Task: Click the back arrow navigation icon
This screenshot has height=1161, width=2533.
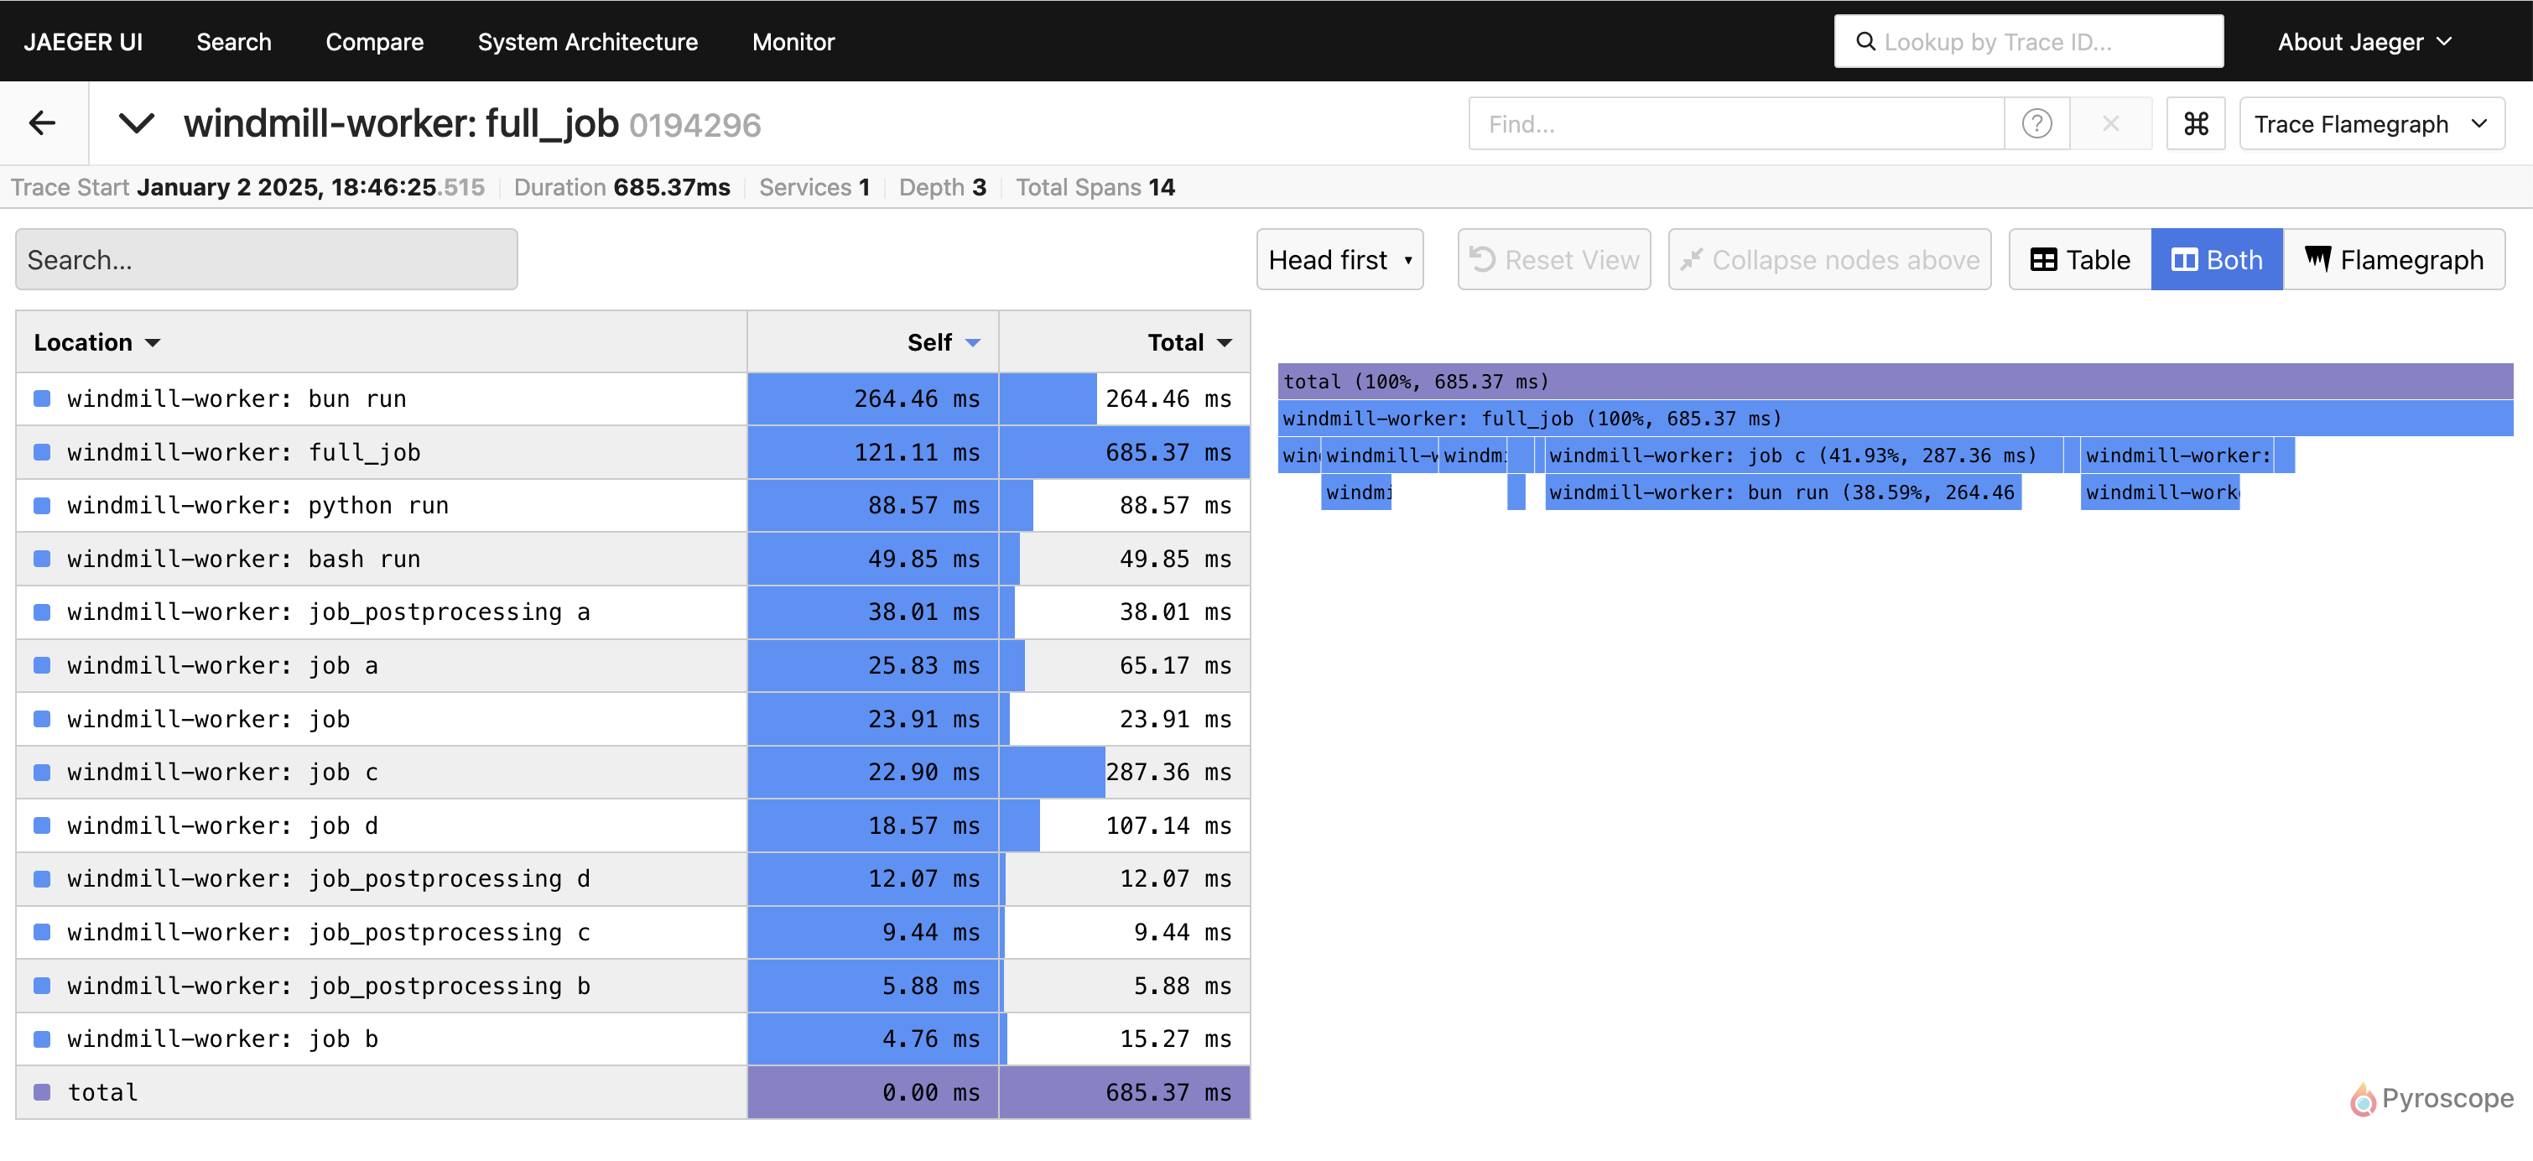Action: click(44, 122)
